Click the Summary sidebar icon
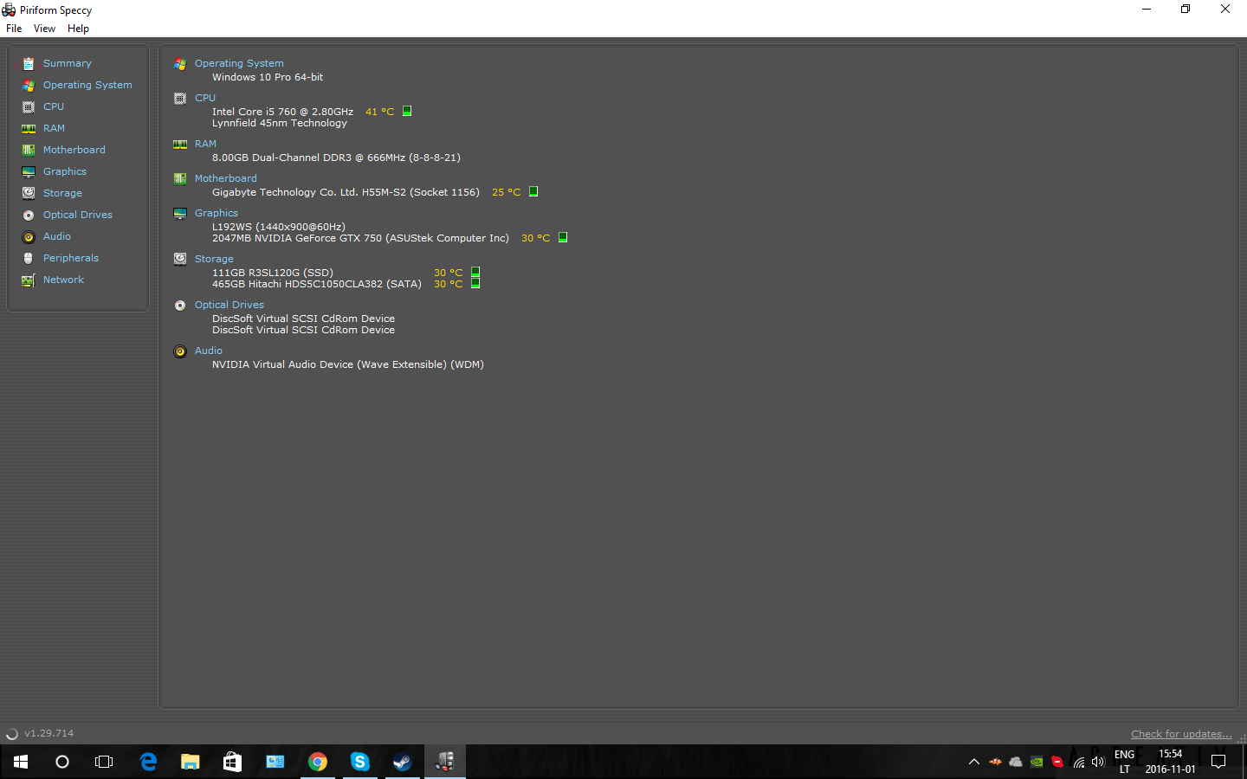1247x779 pixels. 29,63
